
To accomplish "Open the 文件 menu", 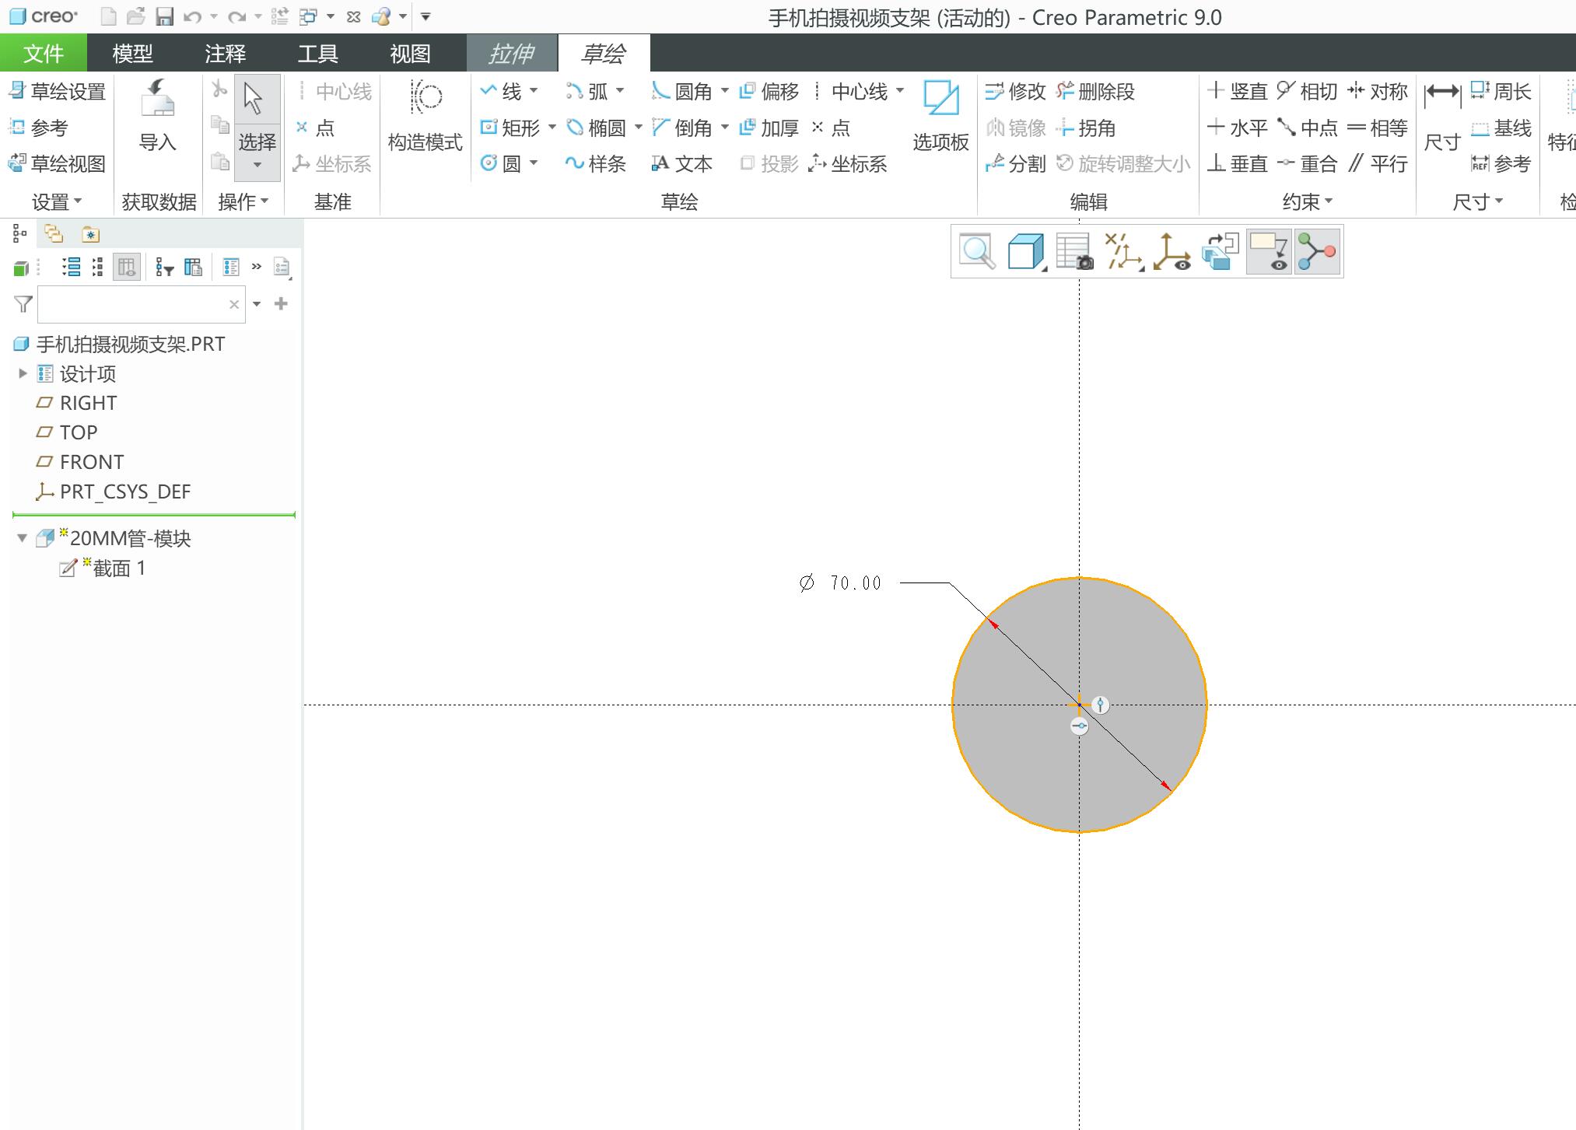I will (x=44, y=53).
